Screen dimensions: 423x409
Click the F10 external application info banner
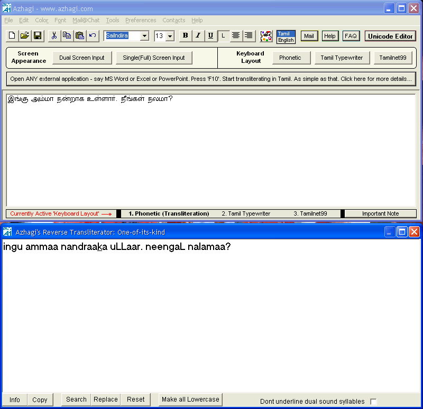coord(211,79)
